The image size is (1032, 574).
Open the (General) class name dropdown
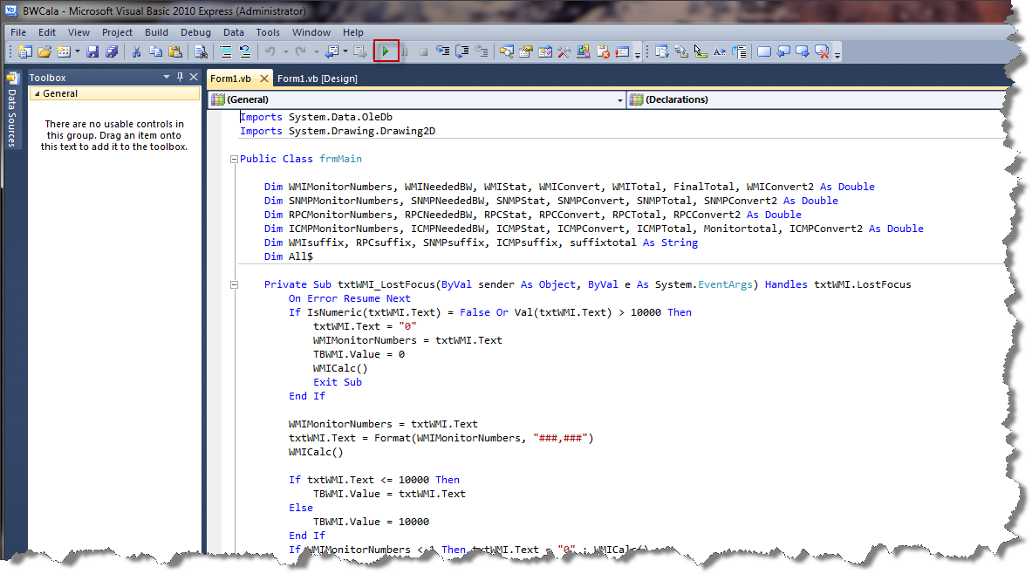point(620,100)
